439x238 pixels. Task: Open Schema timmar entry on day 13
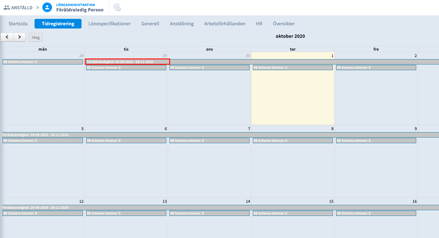(x=126, y=213)
